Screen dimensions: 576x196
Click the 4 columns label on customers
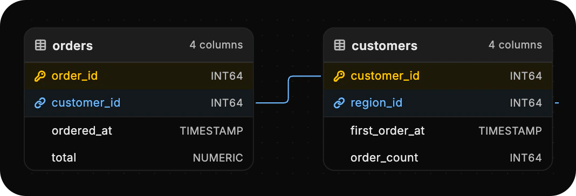tap(515, 45)
